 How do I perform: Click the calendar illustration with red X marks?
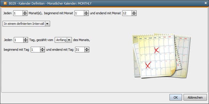(x=161, y=56)
